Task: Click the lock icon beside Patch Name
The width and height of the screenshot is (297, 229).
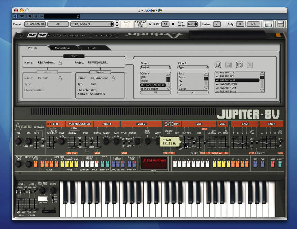Action: [x=60, y=62]
